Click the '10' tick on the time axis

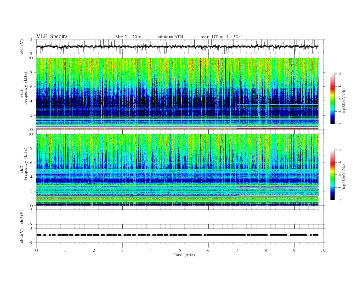[323, 250]
